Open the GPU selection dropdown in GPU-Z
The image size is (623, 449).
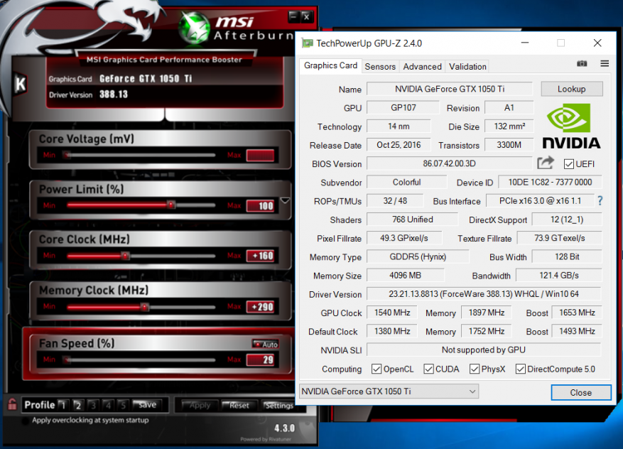[389, 391]
